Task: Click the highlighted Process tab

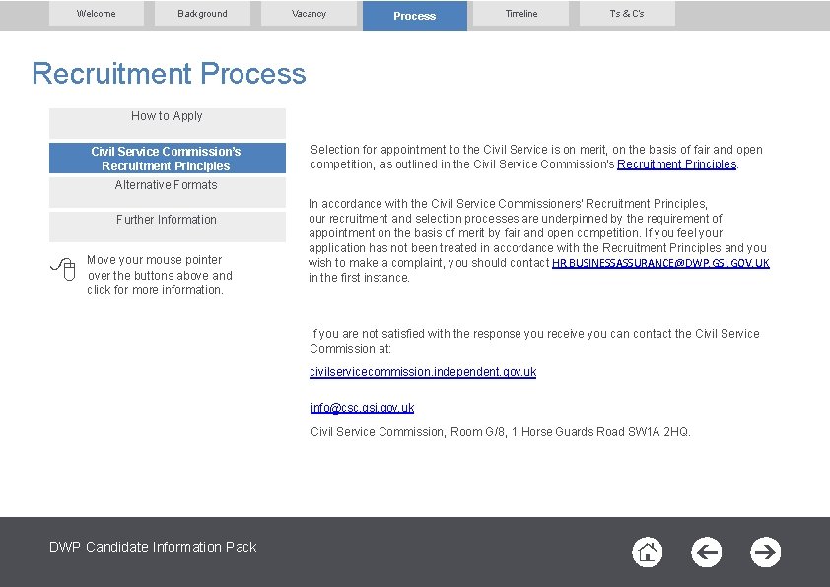Action: point(414,15)
